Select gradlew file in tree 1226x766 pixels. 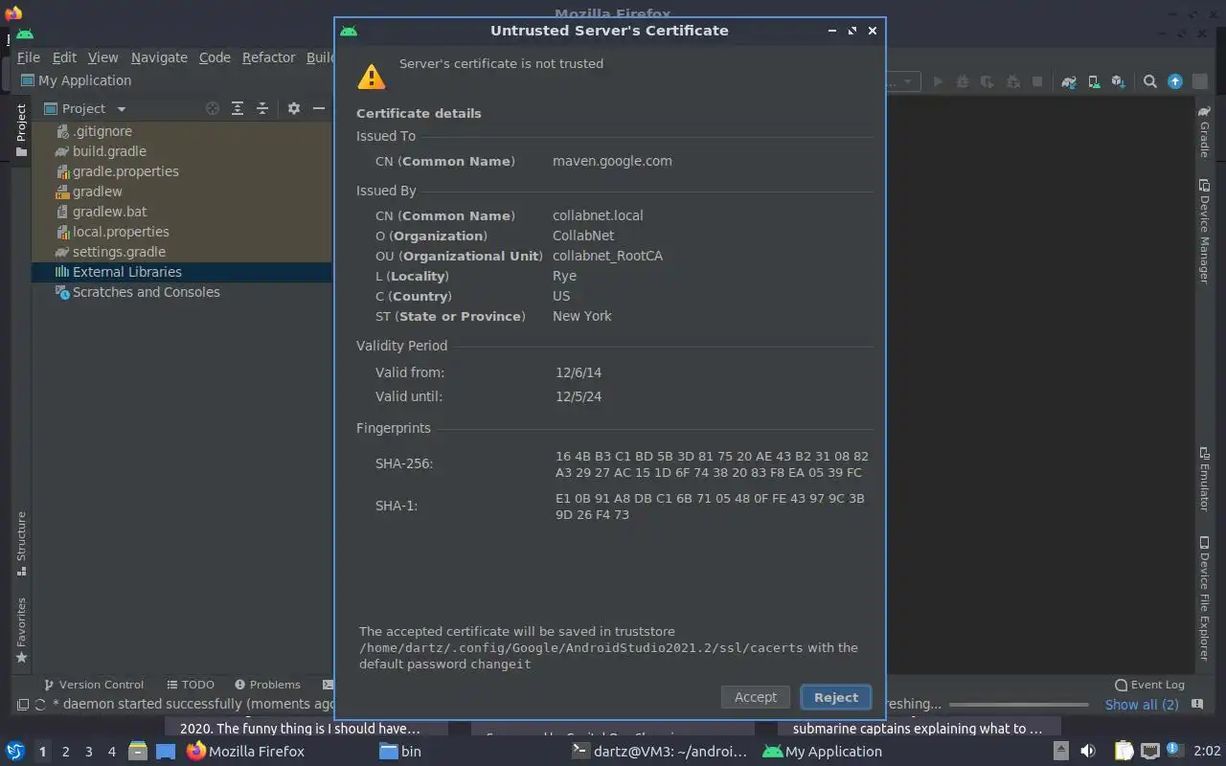182,191
